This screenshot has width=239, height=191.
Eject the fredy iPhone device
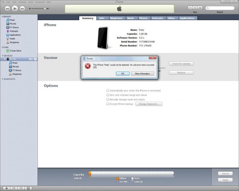tap(35, 59)
